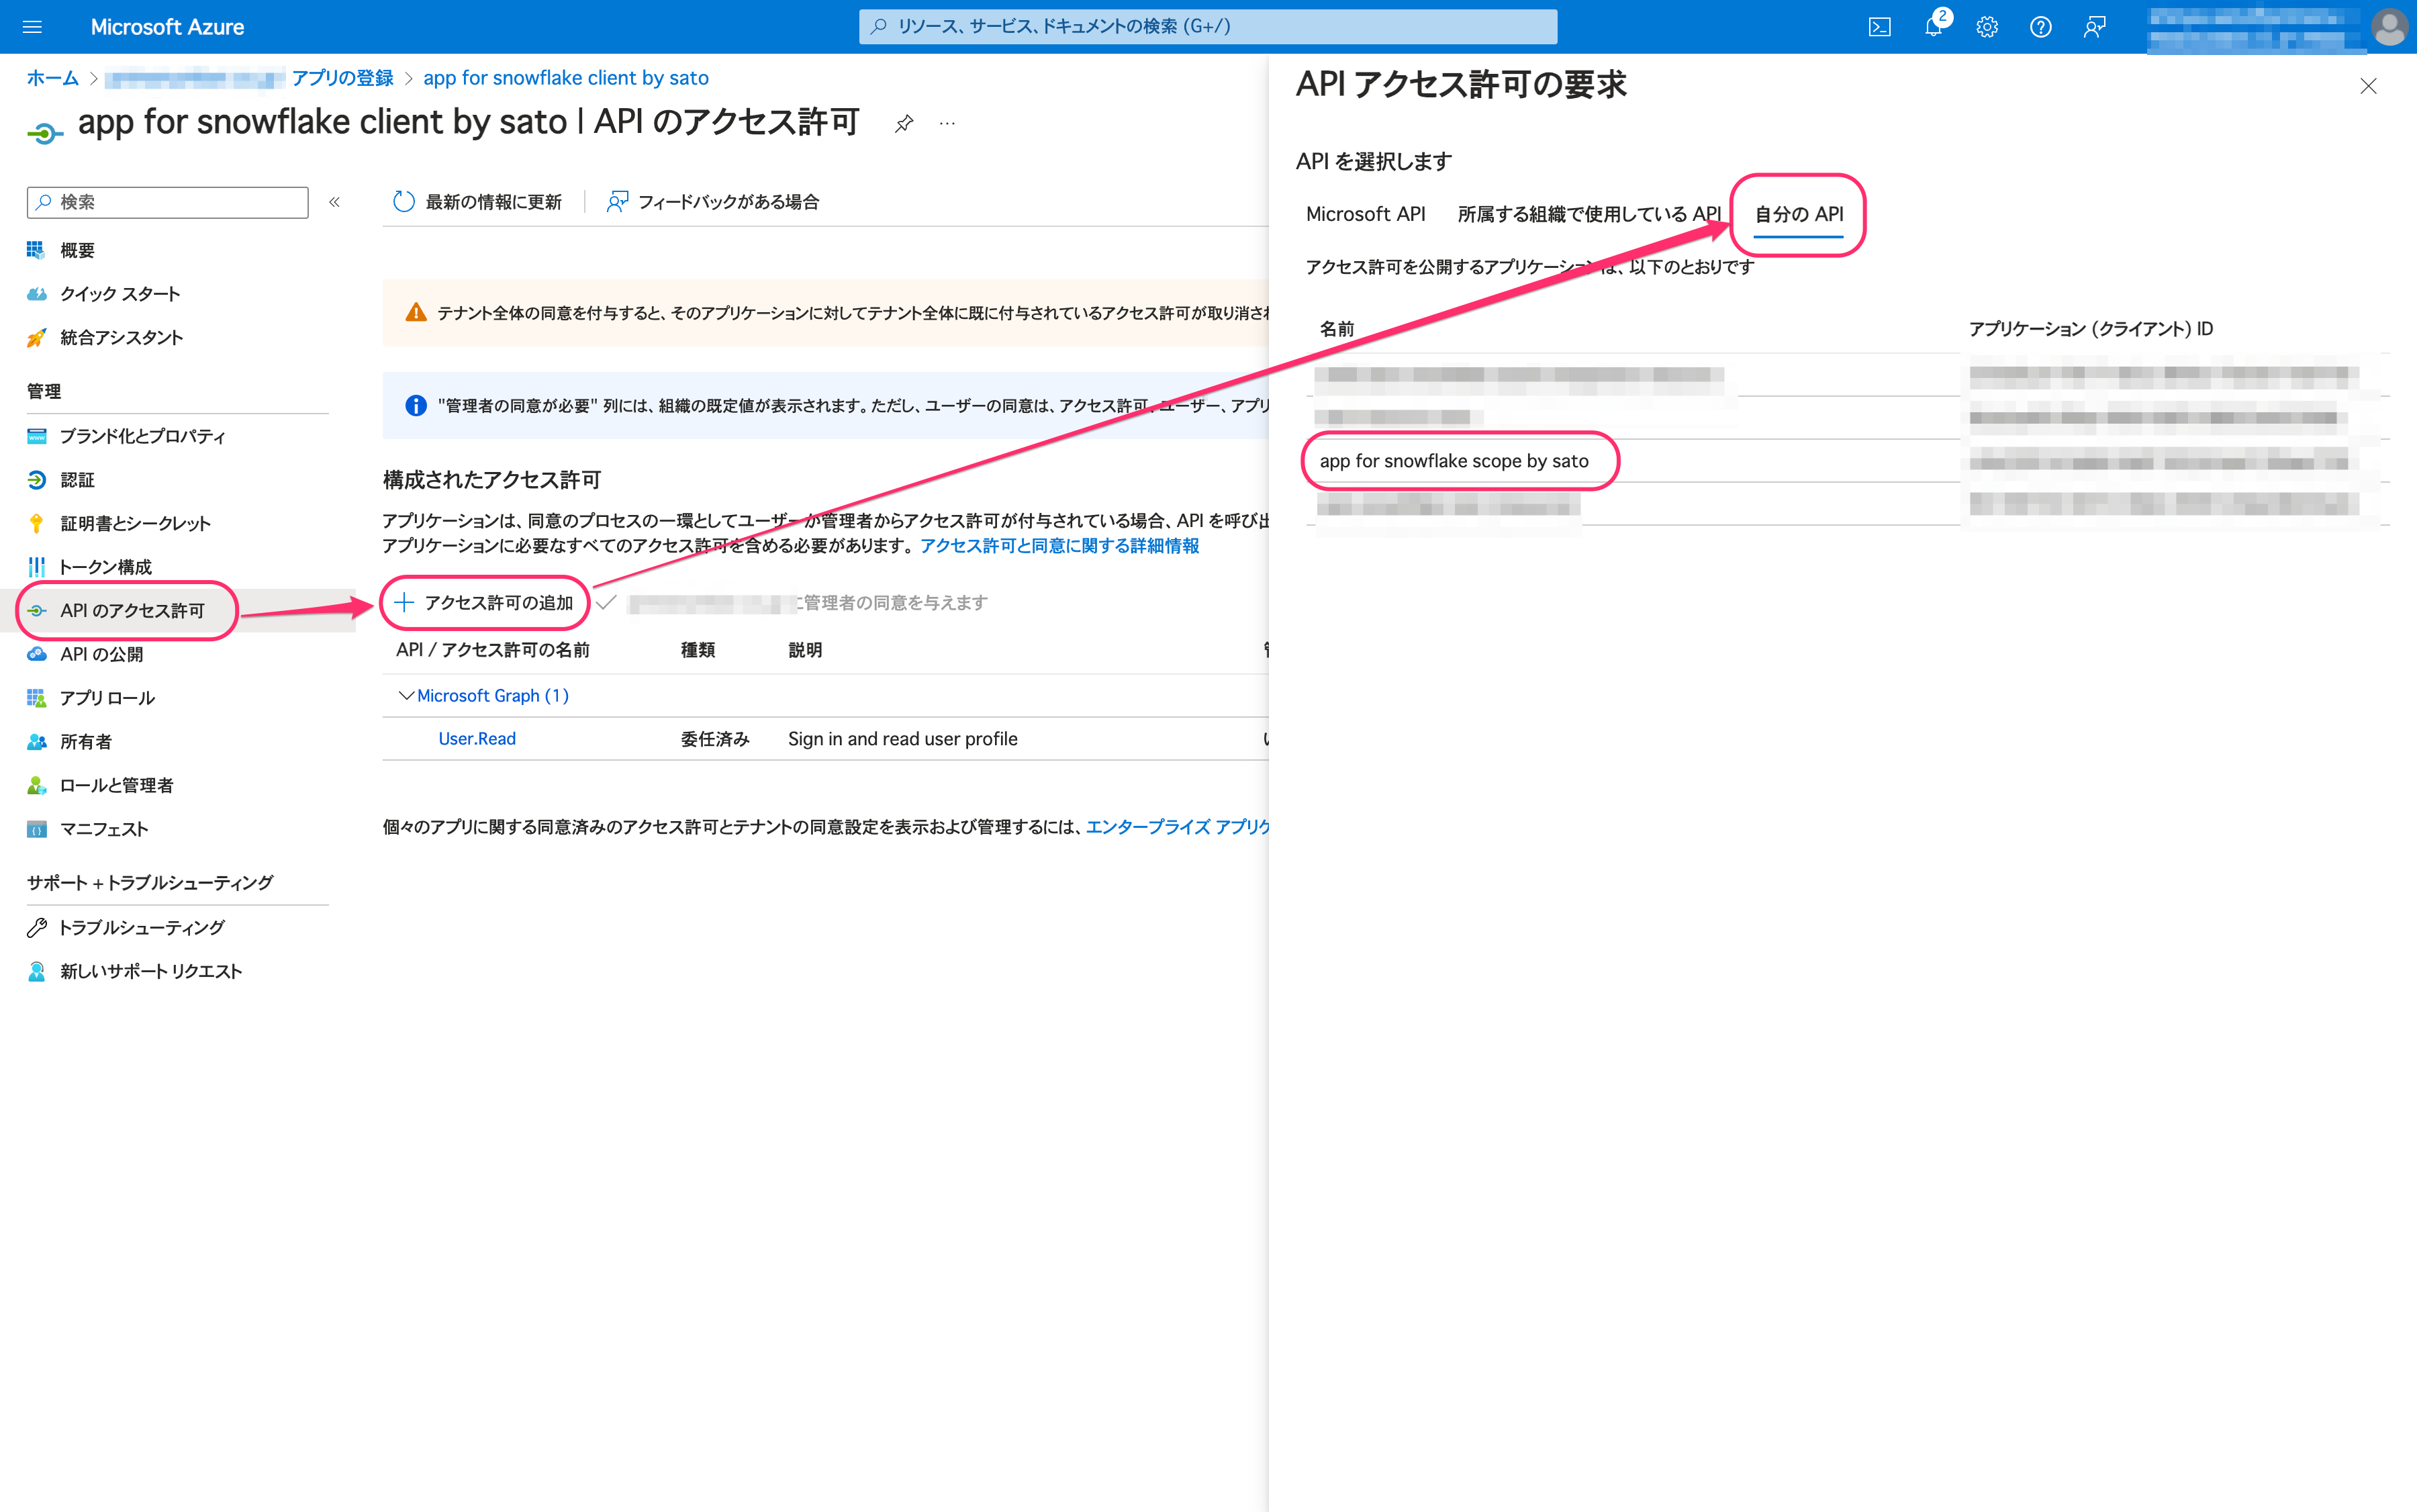Click the 名前 column header
Viewport: 2417px width, 1512px height.
1336,329
